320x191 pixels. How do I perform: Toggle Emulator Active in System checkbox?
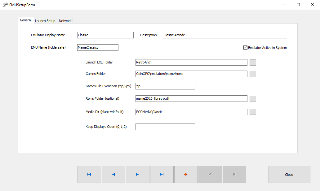(246, 48)
